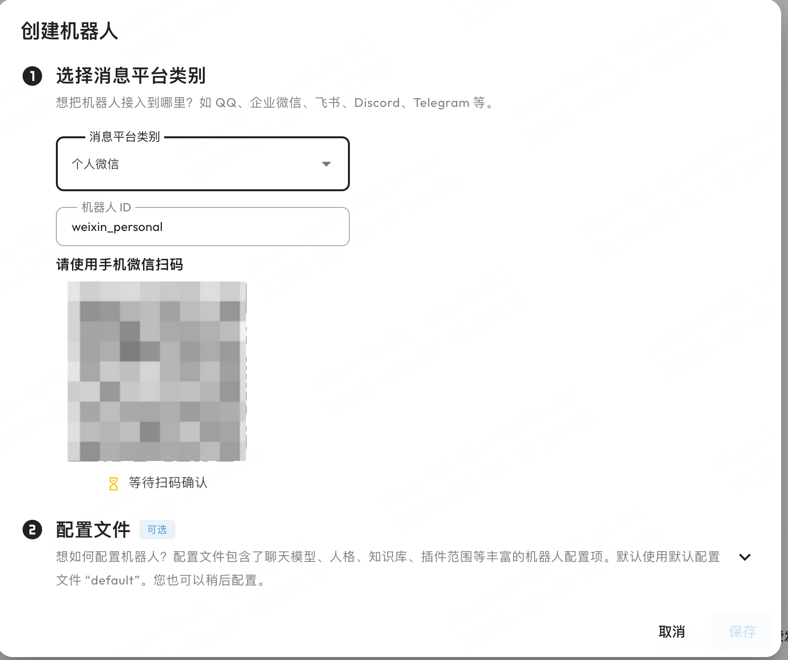Image resolution: width=788 pixels, height=660 pixels.
Task: Click the config description mentioning “default”
Action: click(x=388, y=568)
